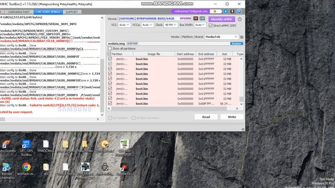Toggle the Re-Partition checkbox
The height and width of the screenshot is (188, 335).
[110, 118]
